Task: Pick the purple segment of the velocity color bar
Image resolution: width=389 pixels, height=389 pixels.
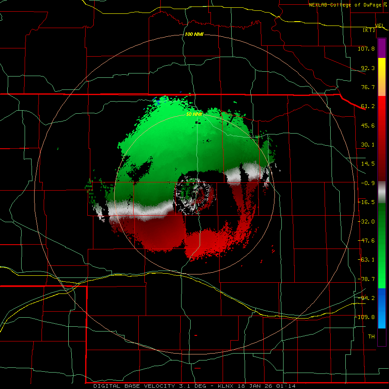Action: point(382,48)
